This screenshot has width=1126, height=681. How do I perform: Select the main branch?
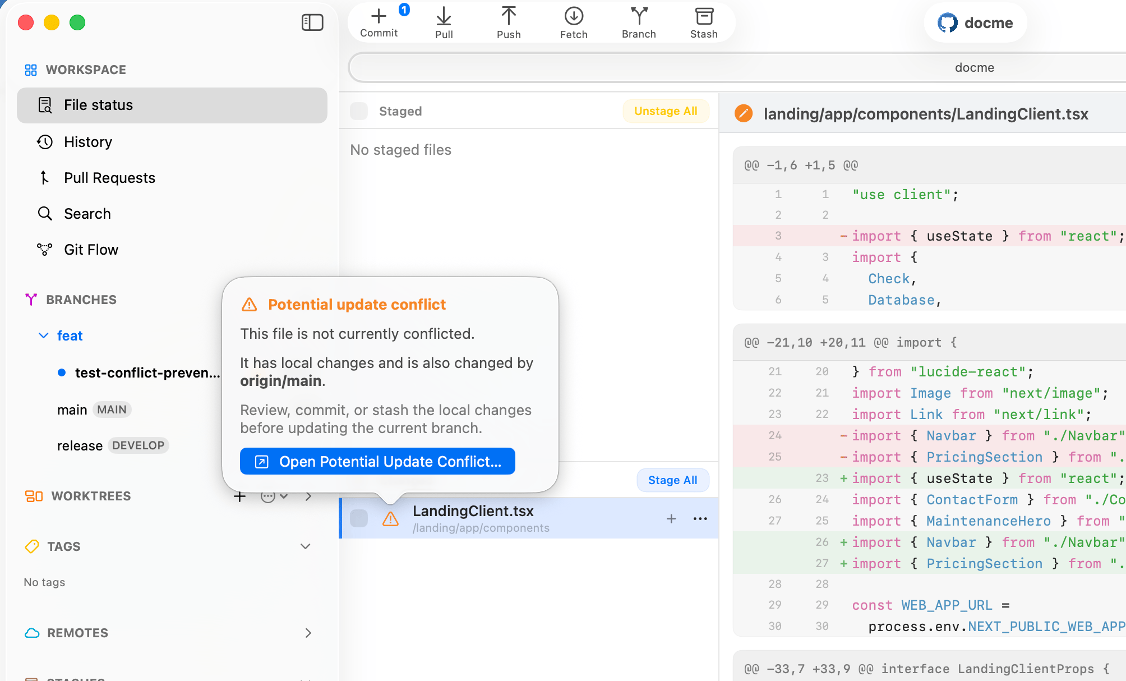coord(72,409)
